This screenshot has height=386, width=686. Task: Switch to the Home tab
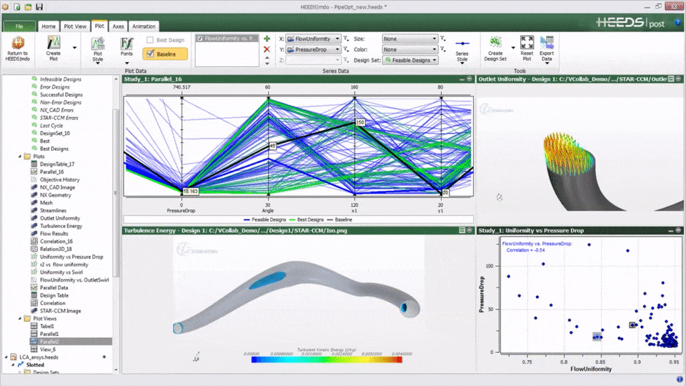49,26
